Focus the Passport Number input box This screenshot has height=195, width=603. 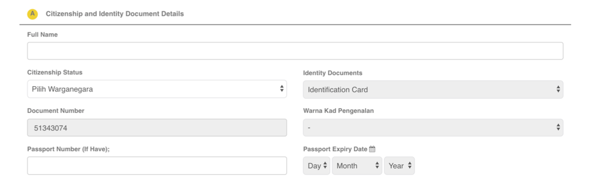(157, 165)
